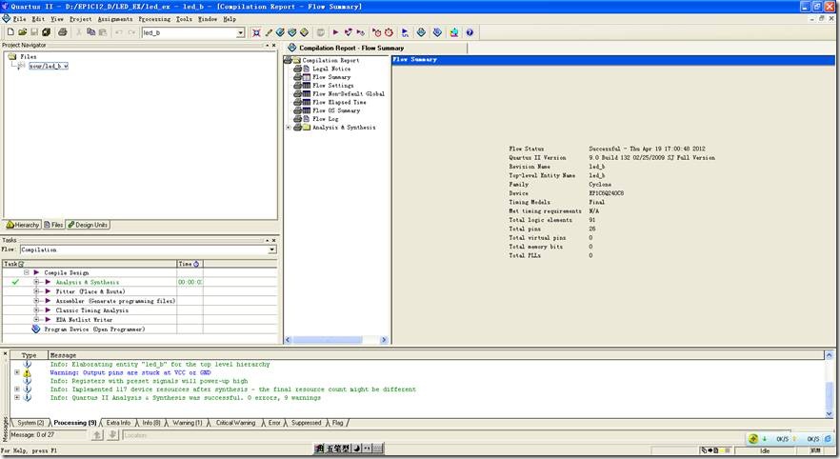Image resolution: width=840 pixels, height=459 pixels.
Task: Start Analysis & Synthesis toolbar icon
Action: click(x=349, y=32)
